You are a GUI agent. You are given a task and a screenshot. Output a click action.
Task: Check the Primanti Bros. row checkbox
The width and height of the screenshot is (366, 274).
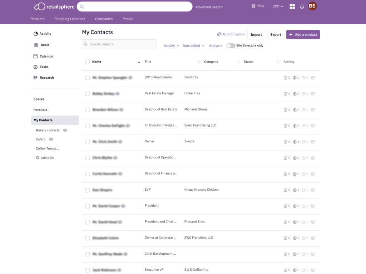tap(88, 222)
